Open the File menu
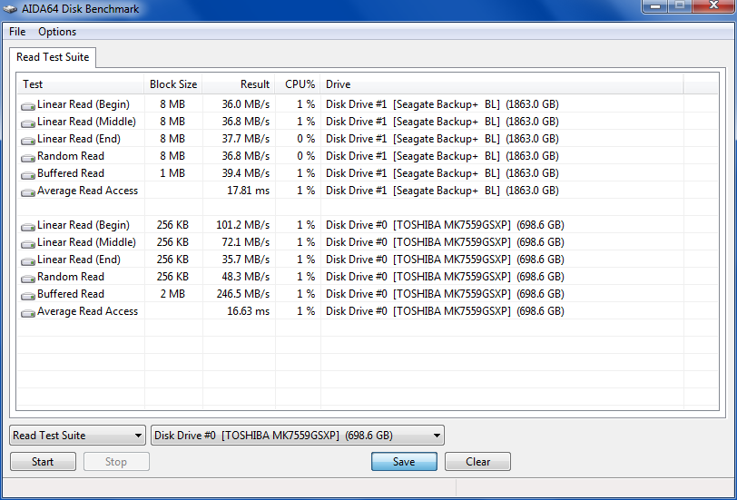This screenshot has height=500, width=737. (x=17, y=32)
